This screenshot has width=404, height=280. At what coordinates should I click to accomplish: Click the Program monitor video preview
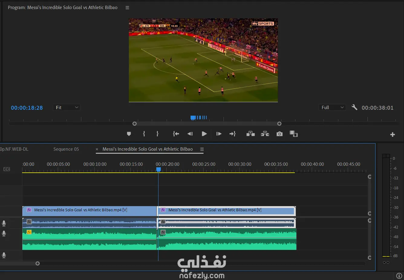coord(203,60)
